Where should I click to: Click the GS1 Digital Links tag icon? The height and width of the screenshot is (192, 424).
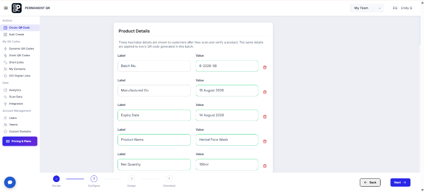click(x=5, y=76)
